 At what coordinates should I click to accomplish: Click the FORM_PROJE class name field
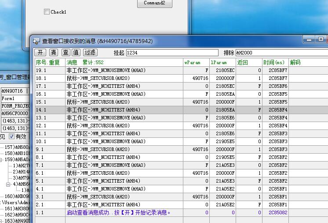pos(15,106)
